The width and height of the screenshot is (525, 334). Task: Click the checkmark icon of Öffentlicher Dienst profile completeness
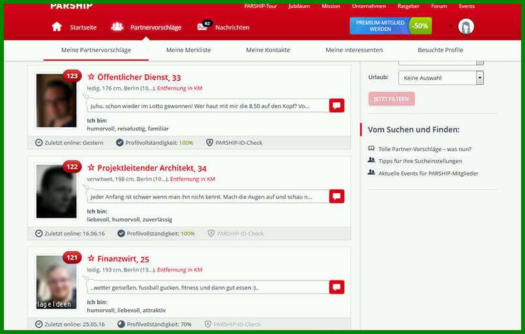coord(119,143)
